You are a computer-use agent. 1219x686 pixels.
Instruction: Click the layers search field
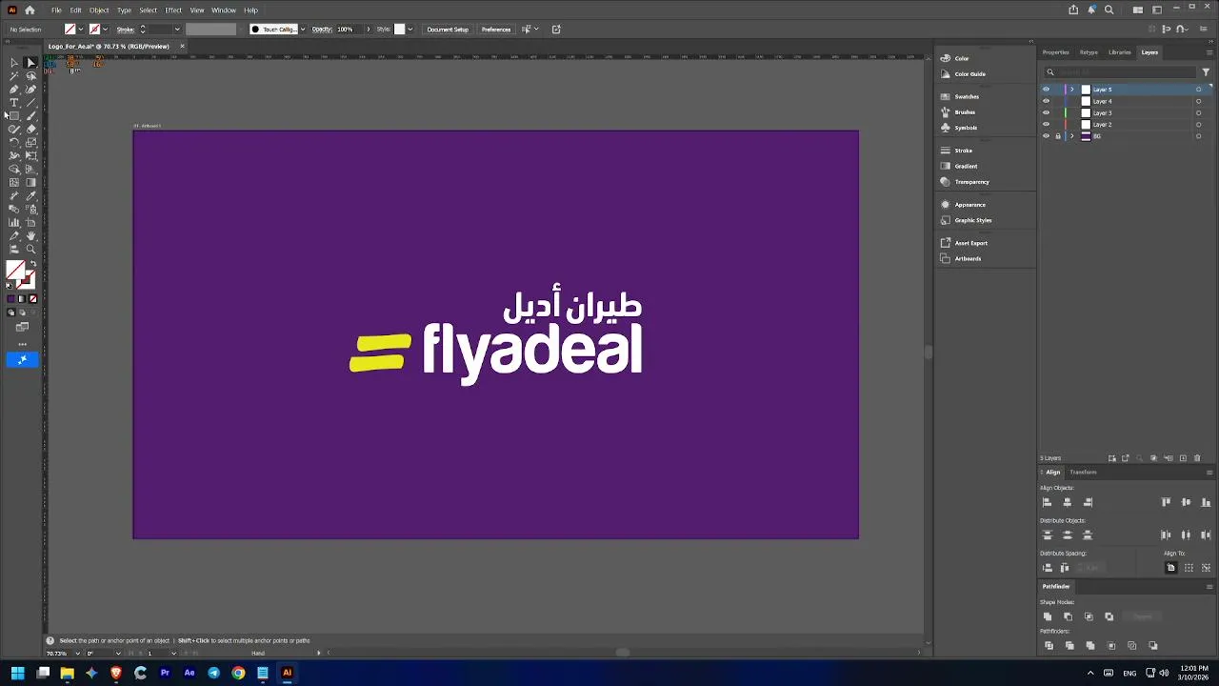pos(1120,72)
